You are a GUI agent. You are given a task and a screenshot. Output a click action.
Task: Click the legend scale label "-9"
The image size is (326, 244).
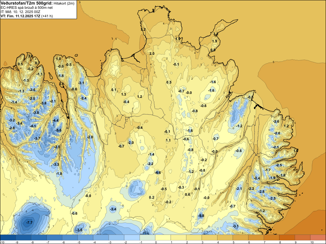click(x=17, y=242)
